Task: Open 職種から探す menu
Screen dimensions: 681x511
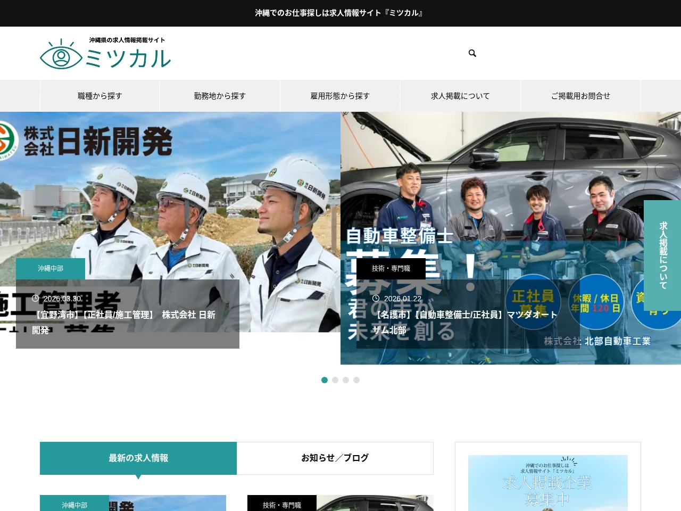Action: pyautogui.click(x=100, y=96)
